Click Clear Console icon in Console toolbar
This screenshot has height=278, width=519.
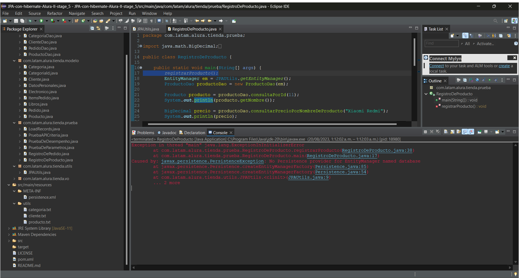tap(446, 132)
